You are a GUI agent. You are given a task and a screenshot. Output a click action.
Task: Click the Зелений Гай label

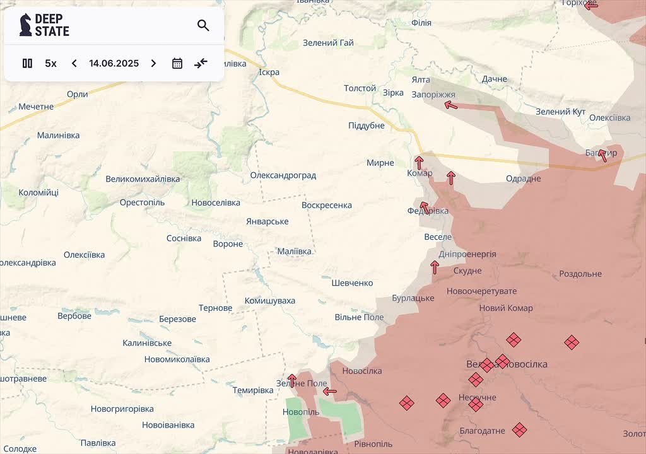coord(328,43)
